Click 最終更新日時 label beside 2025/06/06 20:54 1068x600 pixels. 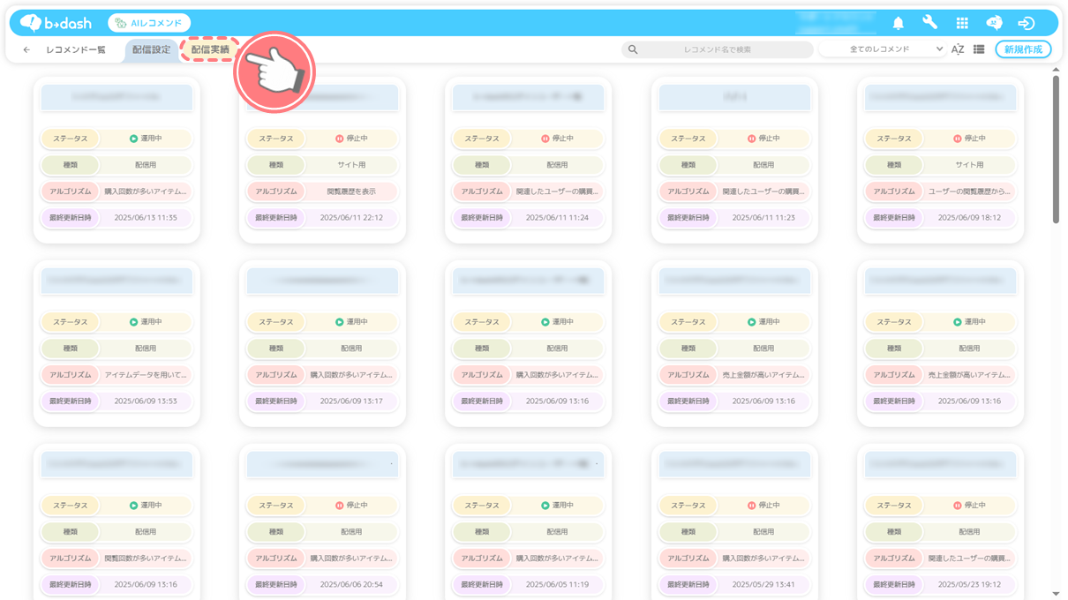click(276, 585)
